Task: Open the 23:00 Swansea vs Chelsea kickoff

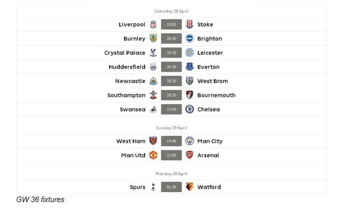Action: (171, 109)
